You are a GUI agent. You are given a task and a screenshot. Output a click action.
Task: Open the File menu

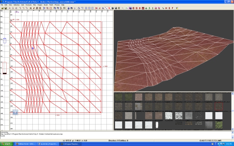click(x=2, y=5)
